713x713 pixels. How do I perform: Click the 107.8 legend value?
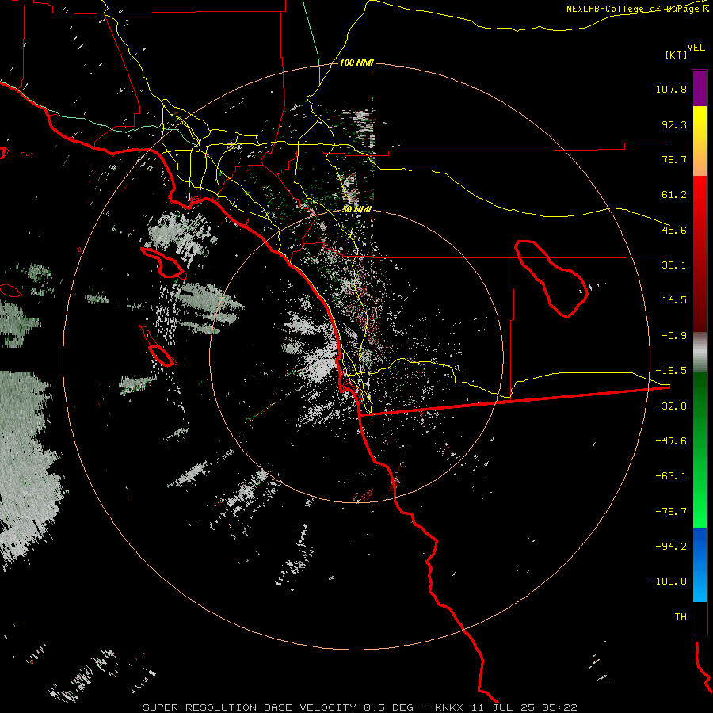click(671, 89)
